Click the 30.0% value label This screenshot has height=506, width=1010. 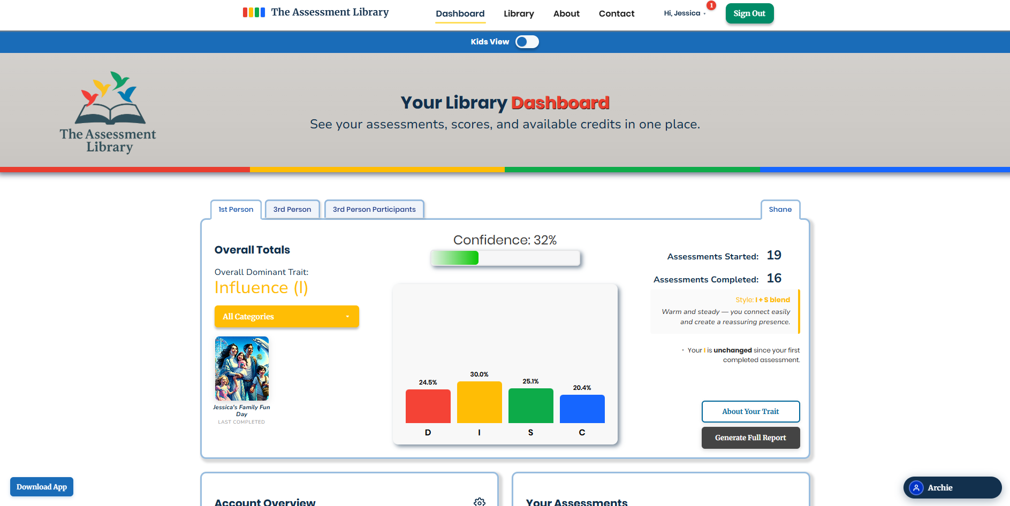[x=480, y=374]
